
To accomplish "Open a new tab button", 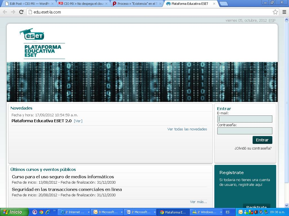I will [x=224, y=4].
